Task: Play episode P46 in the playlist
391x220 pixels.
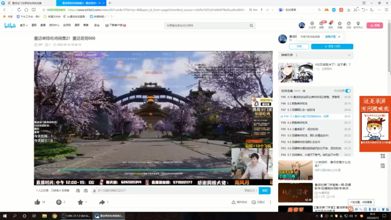Action: pyautogui.click(x=316, y=104)
